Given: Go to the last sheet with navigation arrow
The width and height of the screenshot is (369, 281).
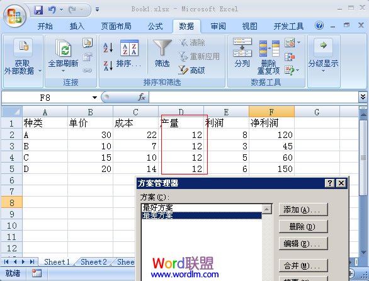Looking at the screenshot, I should pos(32,262).
